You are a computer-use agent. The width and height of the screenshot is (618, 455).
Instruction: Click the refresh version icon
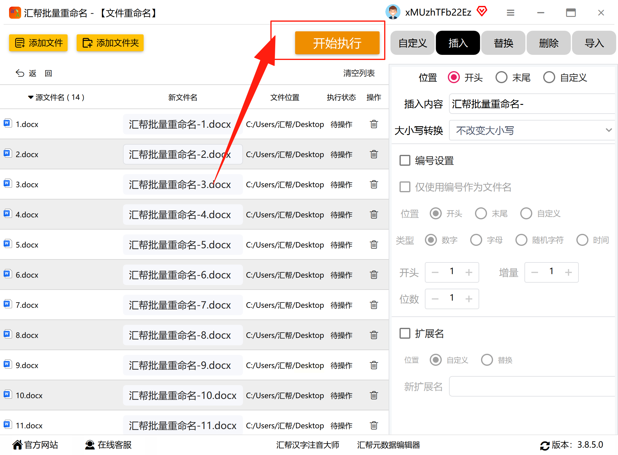tap(545, 445)
